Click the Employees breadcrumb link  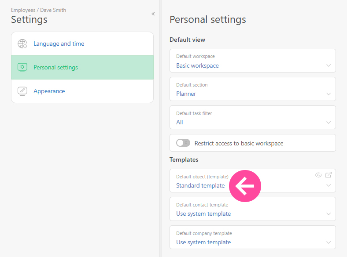coord(23,10)
